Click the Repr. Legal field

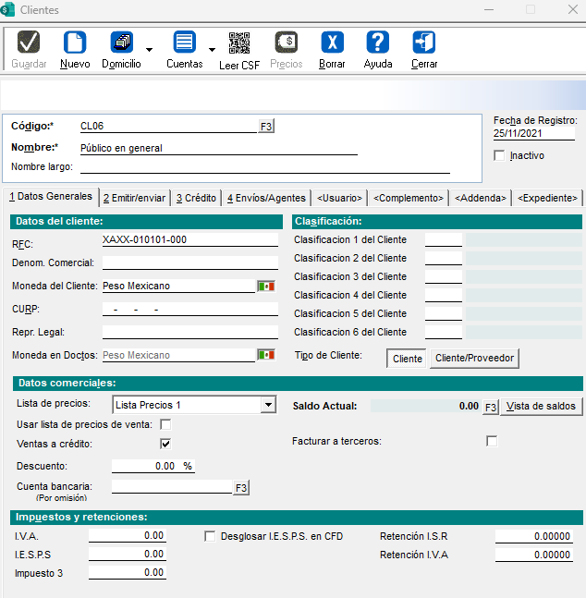pyautogui.click(x=190, y=332)
